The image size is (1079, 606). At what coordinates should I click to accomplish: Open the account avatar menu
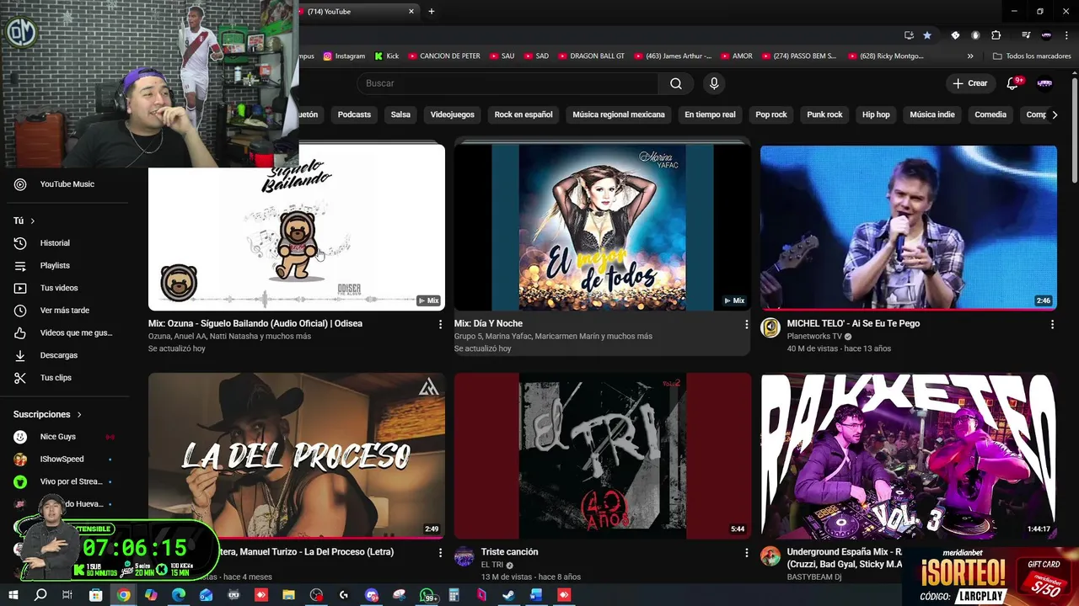point(1044,83)
